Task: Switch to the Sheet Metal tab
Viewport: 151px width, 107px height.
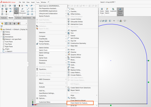Action: [x=27, y=18]
